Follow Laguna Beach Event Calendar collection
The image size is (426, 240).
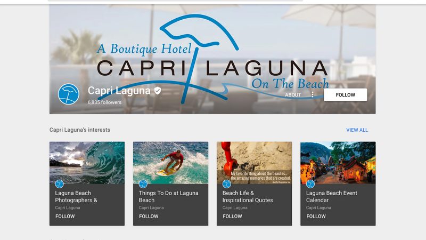[316, 217]
